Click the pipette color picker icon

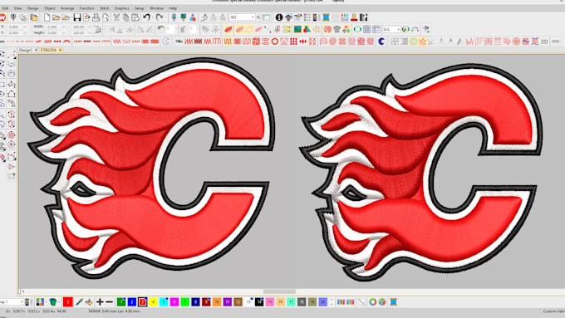click(79, 301)
